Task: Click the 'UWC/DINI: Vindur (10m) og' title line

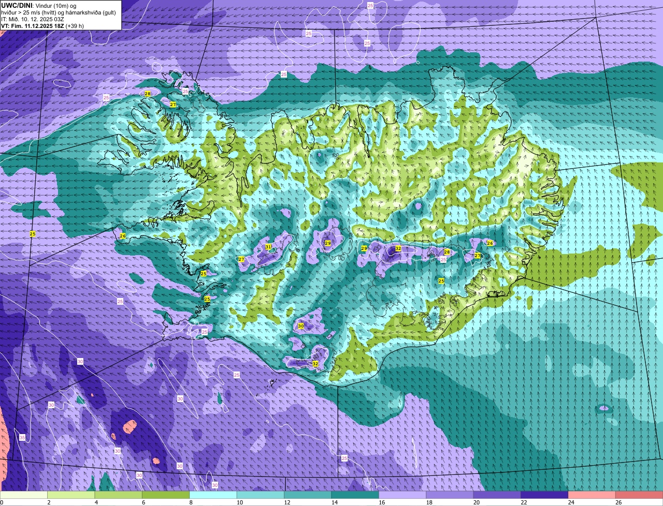Action: tap(38, 5)
